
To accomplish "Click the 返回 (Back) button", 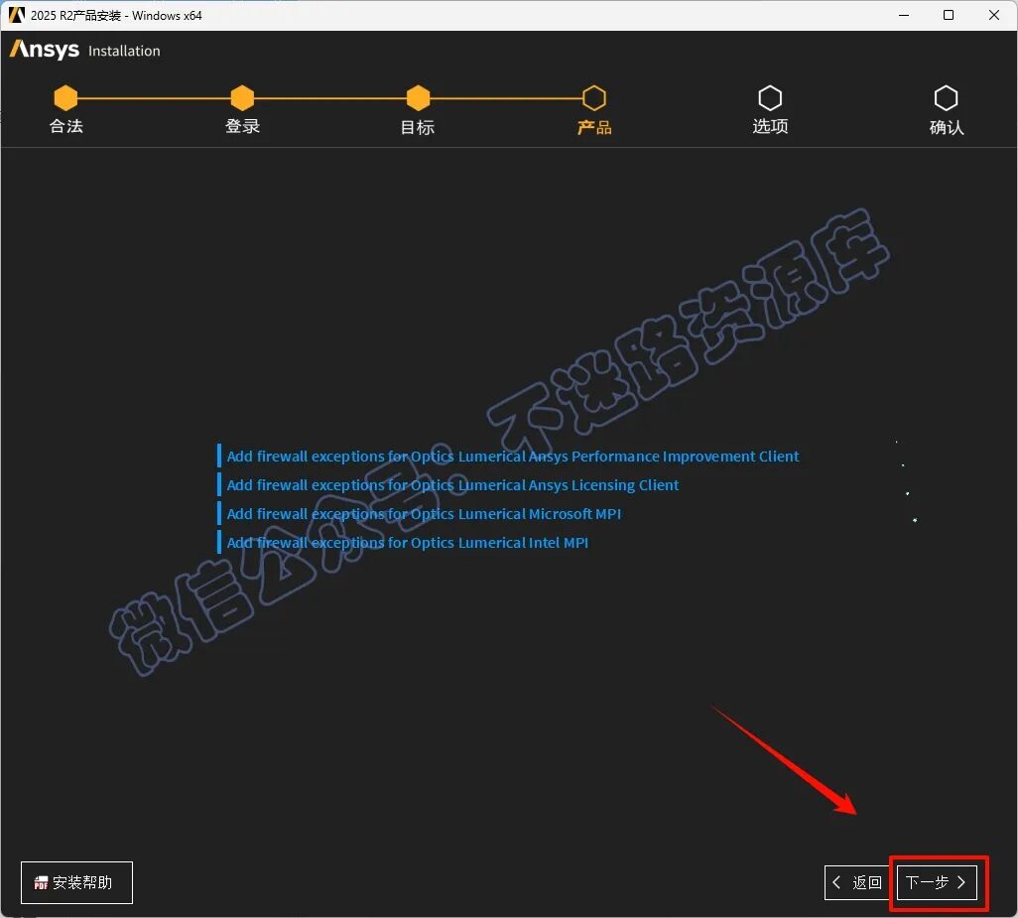I will pos(857,882).
